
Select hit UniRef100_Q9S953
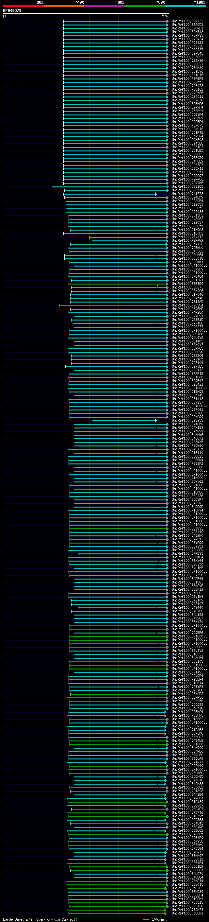point(187,421)
